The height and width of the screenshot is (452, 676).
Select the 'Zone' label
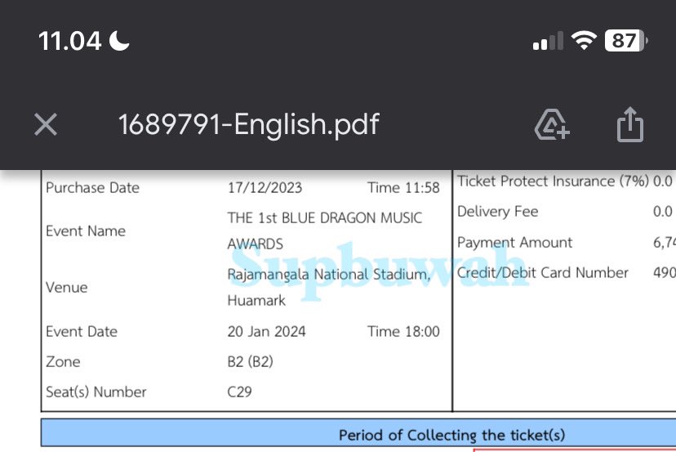coord(63,362)
